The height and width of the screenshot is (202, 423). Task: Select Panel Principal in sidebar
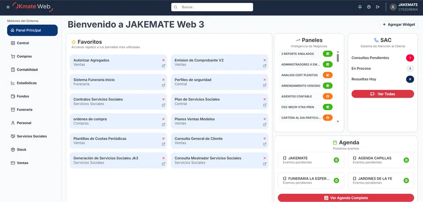pos(32,30)
